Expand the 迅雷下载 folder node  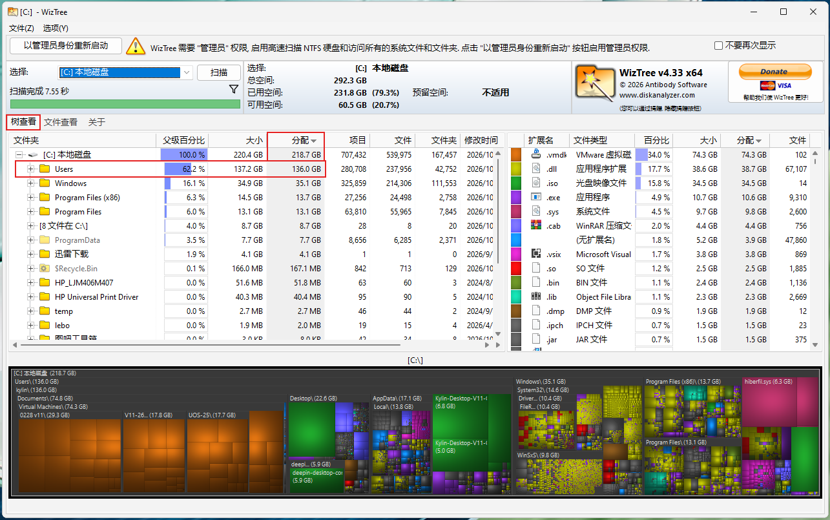tap(31, 255)
